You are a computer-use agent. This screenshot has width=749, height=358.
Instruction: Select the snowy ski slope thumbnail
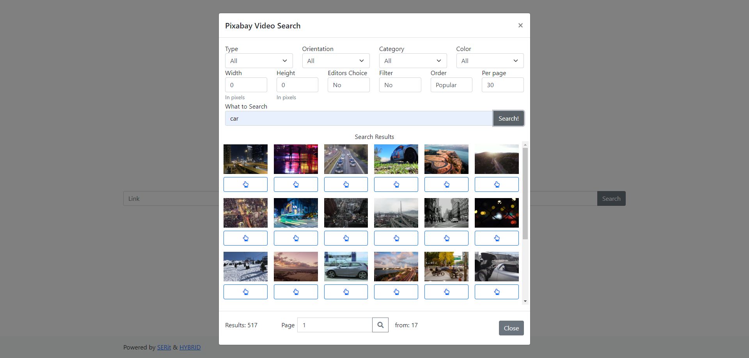[x=245, y=267]
